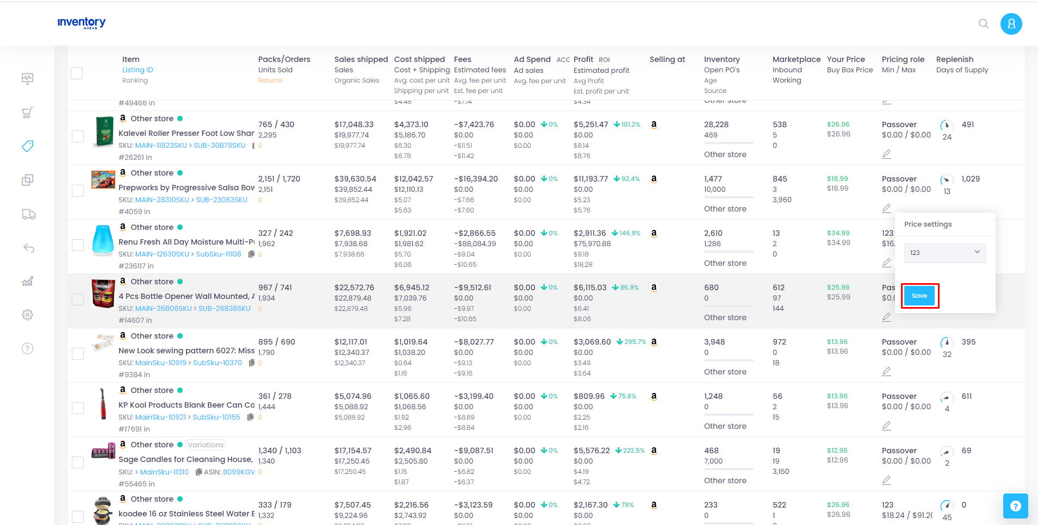Click the Variations badge on Sage Candles
This screenshot has height=525, width=1038.
coord(206,445)
